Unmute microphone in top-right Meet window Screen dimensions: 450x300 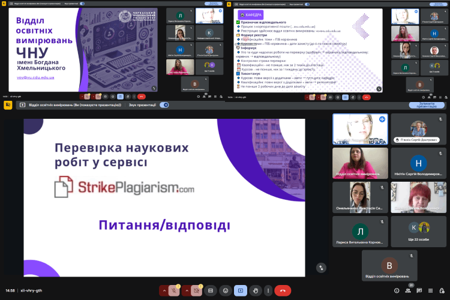pyautogui.click(x=312, y=97)
